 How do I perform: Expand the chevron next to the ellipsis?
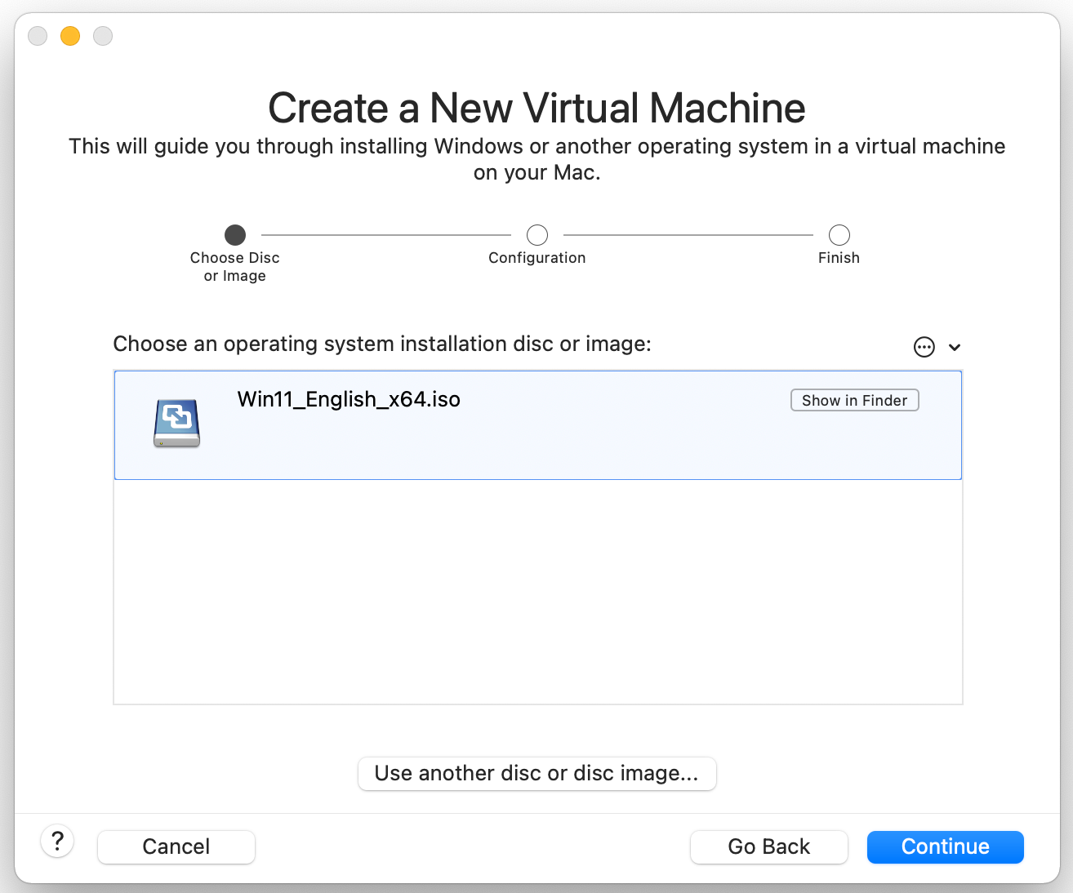(x=955, y=347)
